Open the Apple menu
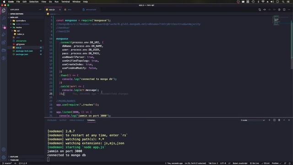The width and height of the screenshot is (293, 165). [4, 2]
